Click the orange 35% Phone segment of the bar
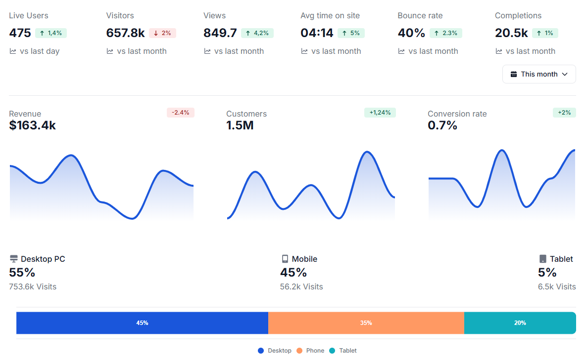The width and height of the screenshot is (586, 362). tap(366, 322)
